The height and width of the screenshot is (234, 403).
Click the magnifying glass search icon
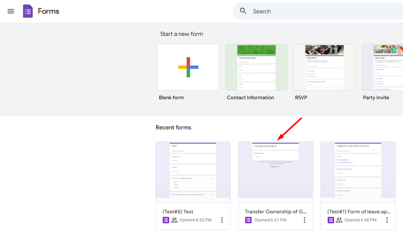point(243,11)
